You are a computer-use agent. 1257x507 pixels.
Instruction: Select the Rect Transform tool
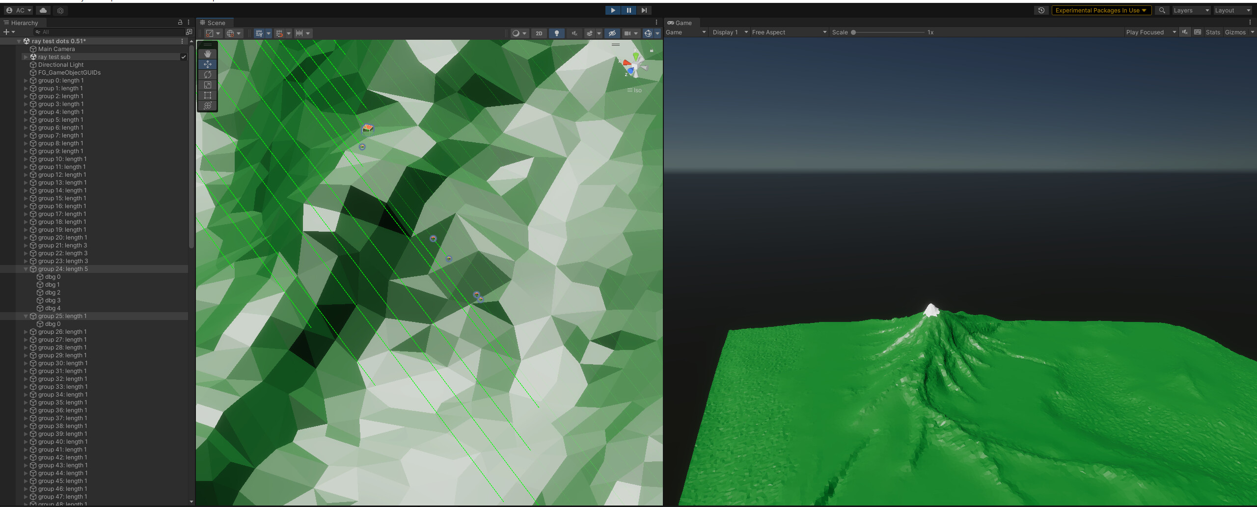click(x=208, y=95)
